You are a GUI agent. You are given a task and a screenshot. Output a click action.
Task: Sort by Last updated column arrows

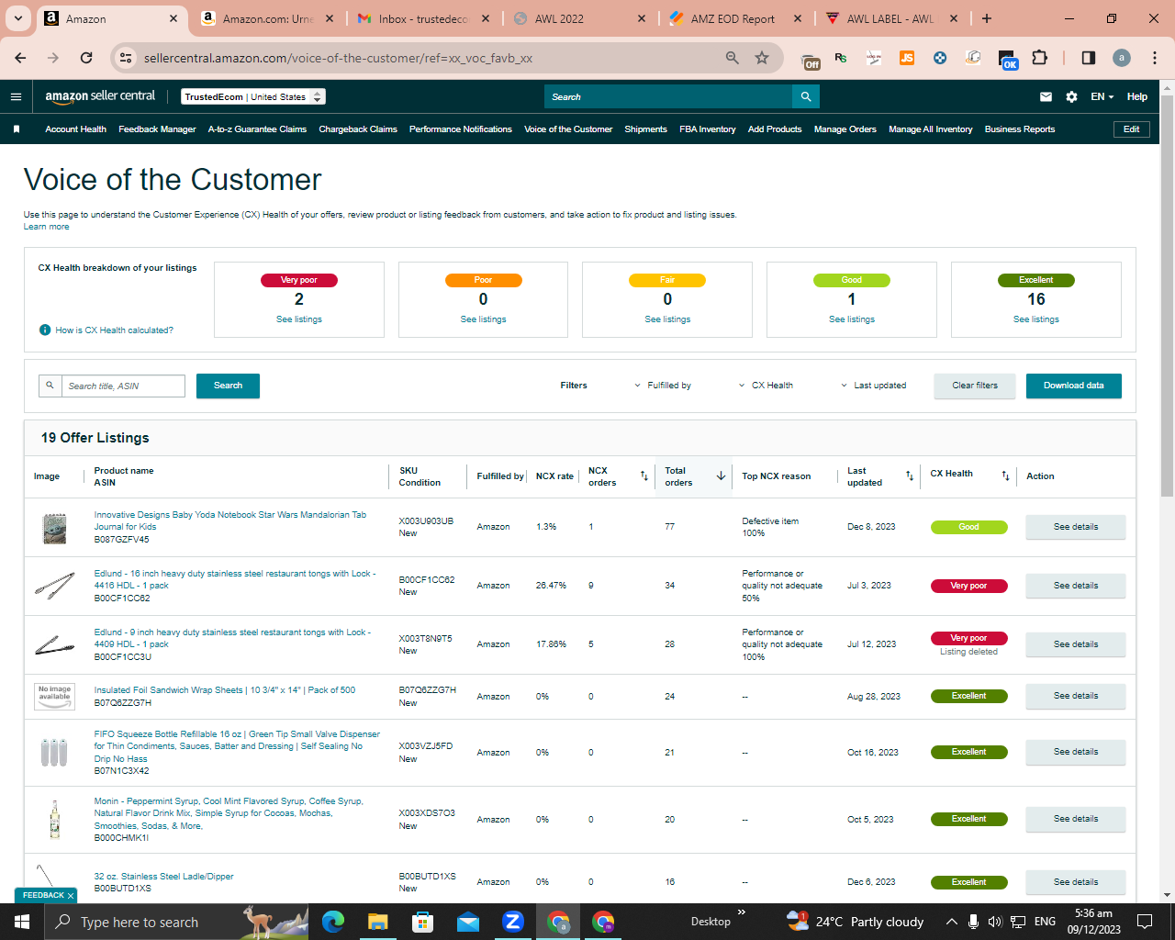pos(910,476)
